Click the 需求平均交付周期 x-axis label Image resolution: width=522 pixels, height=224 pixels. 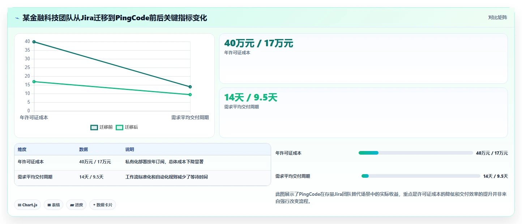pos(190,117)
